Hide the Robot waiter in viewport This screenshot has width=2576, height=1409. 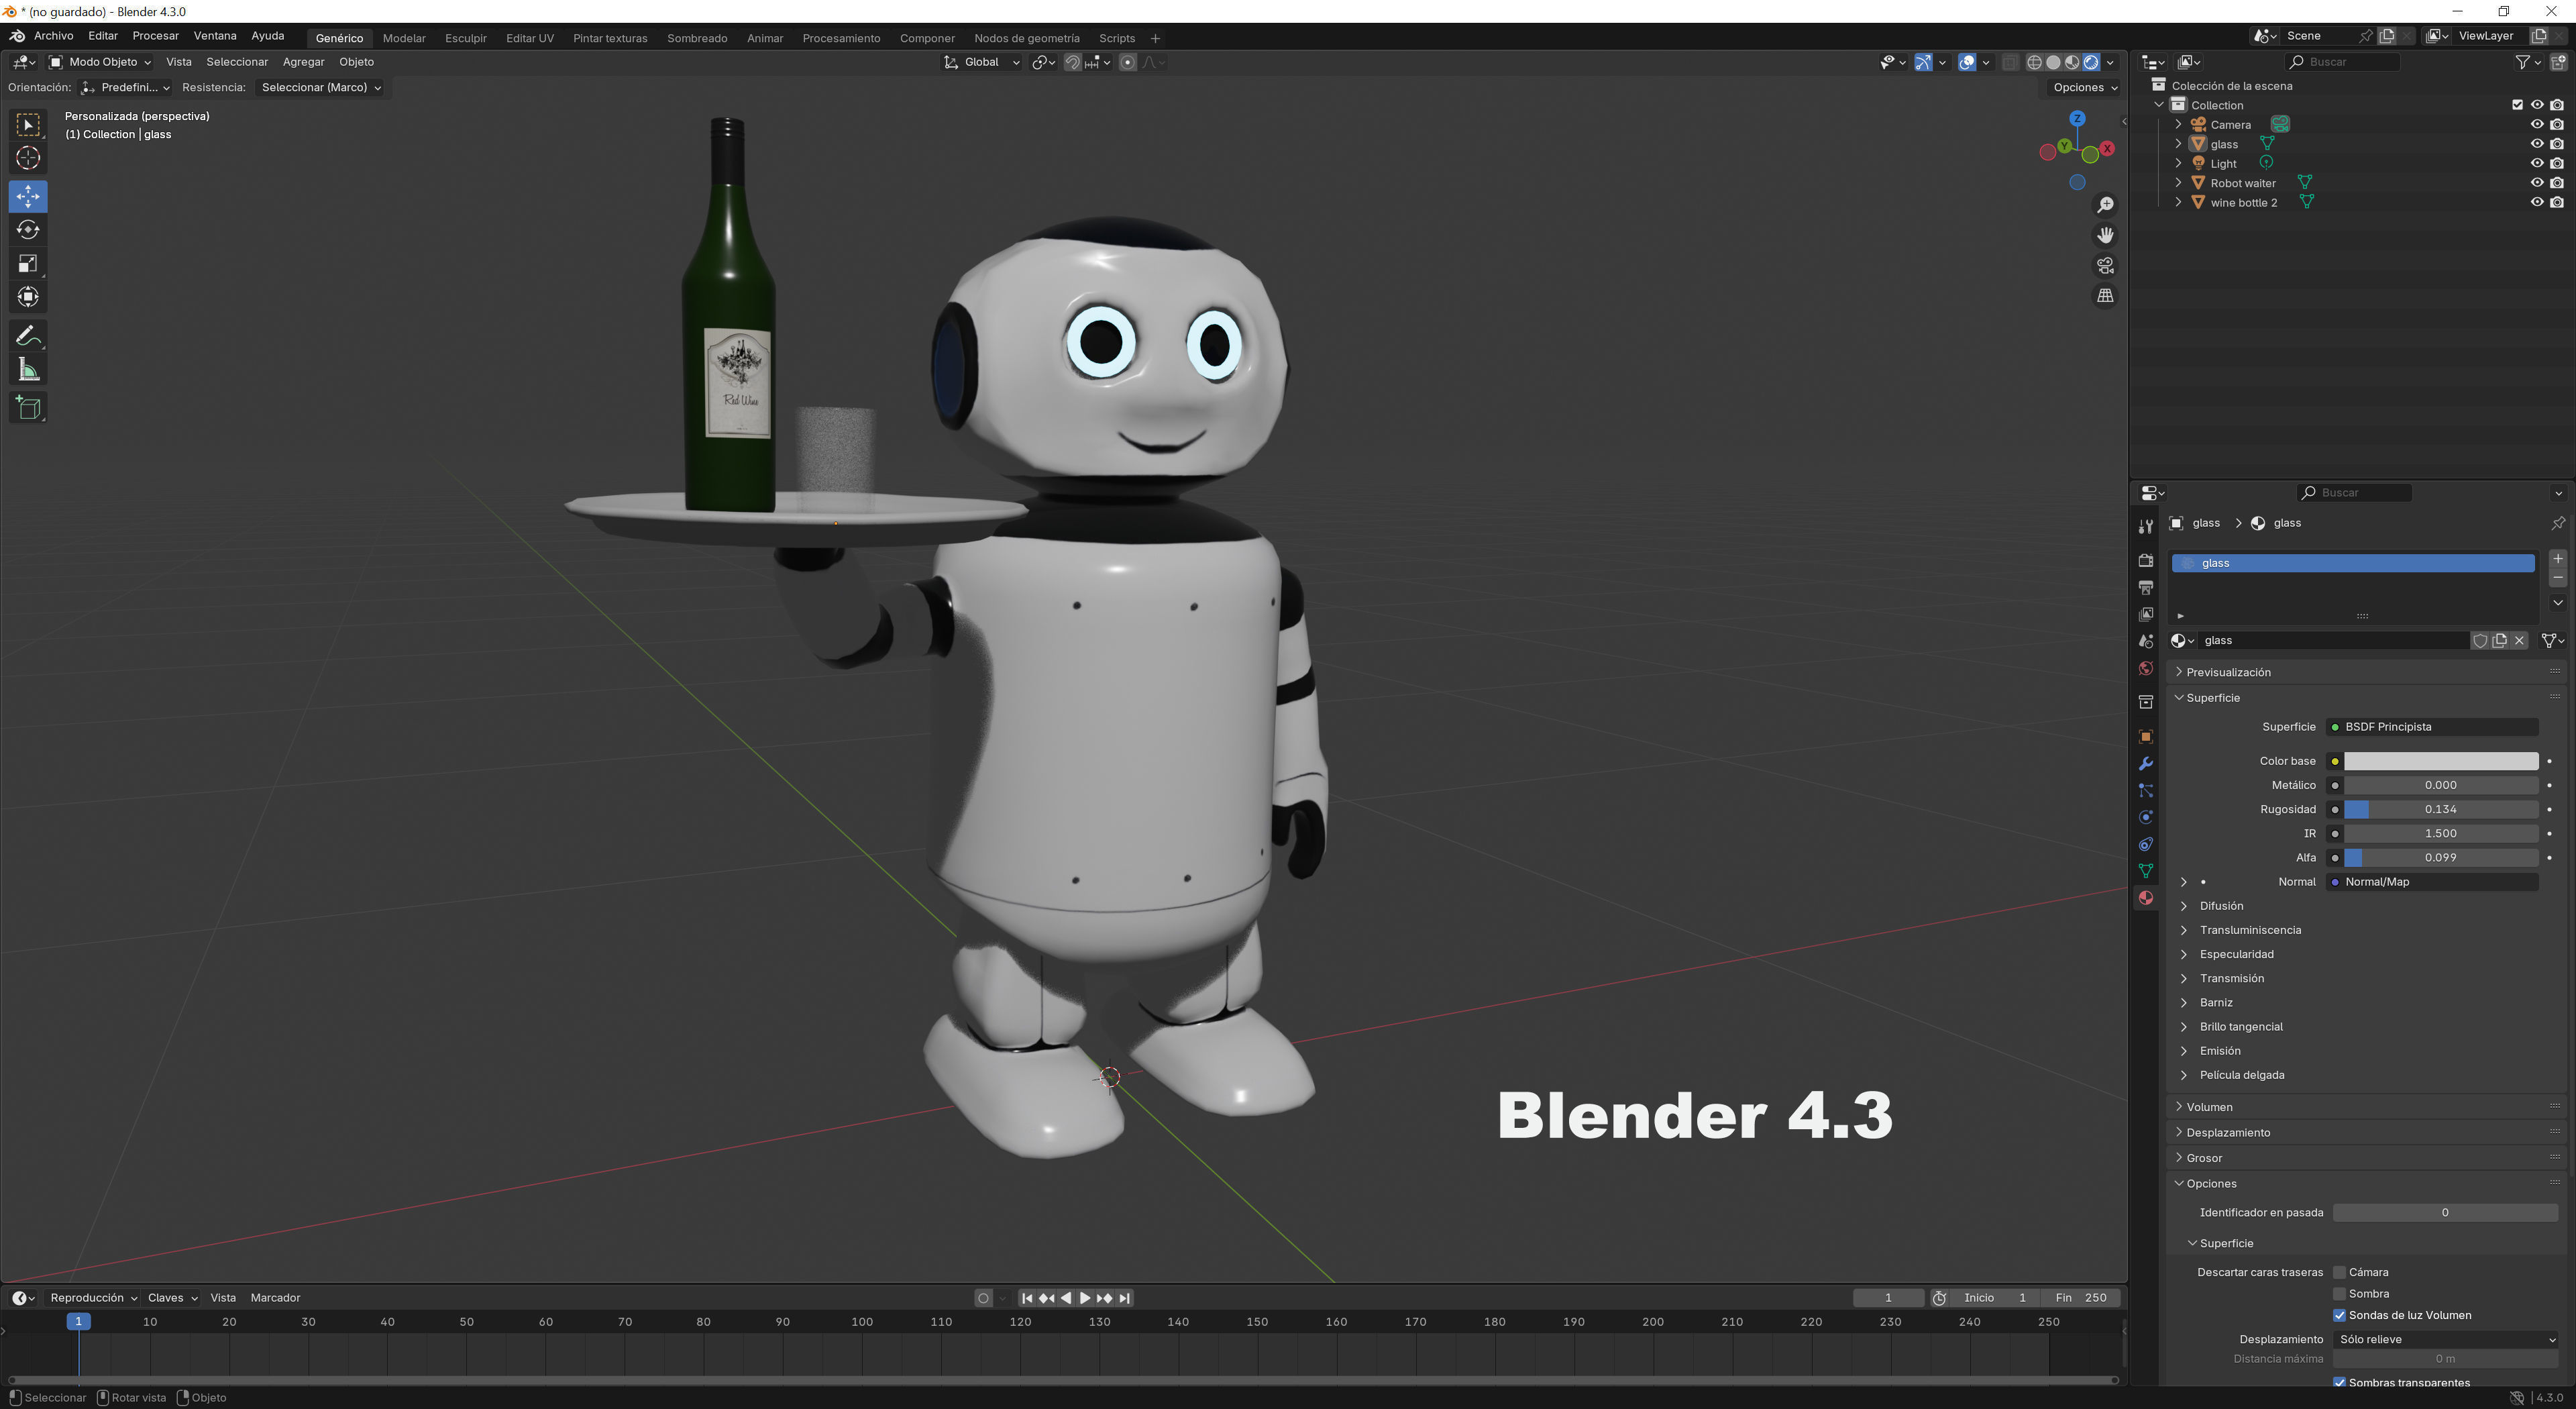2536,183
